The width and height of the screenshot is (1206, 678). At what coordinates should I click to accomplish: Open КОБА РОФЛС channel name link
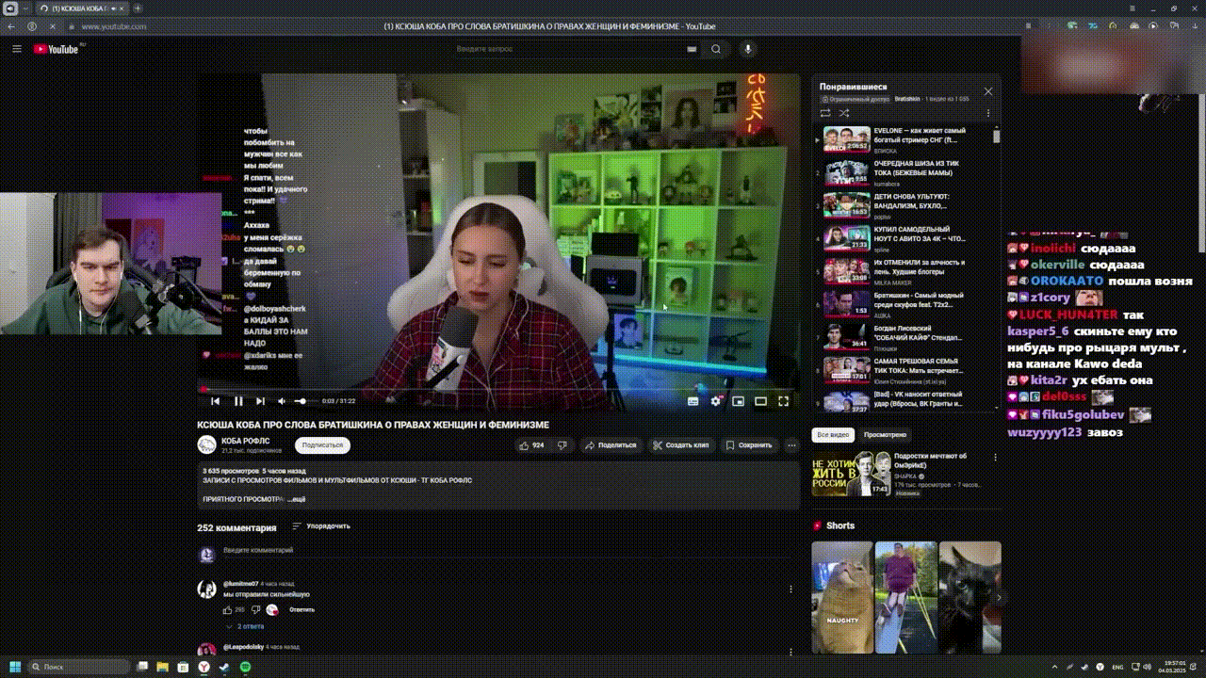[x=245, y=441]
